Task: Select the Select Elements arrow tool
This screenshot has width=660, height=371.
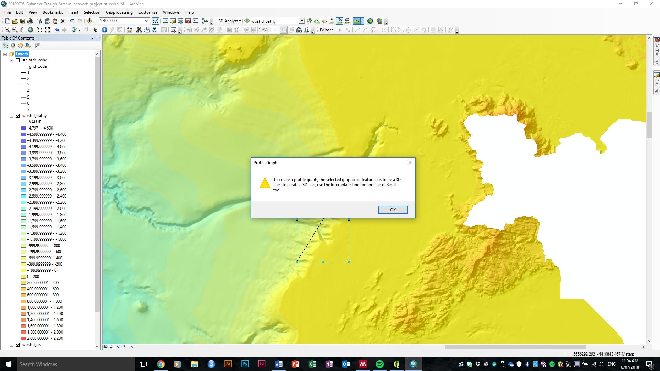Action: [95, 30]
